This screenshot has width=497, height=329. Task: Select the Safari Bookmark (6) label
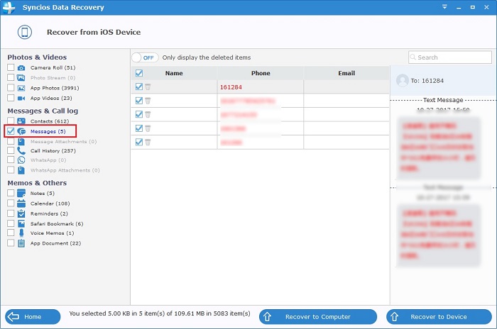pos(57,223)
